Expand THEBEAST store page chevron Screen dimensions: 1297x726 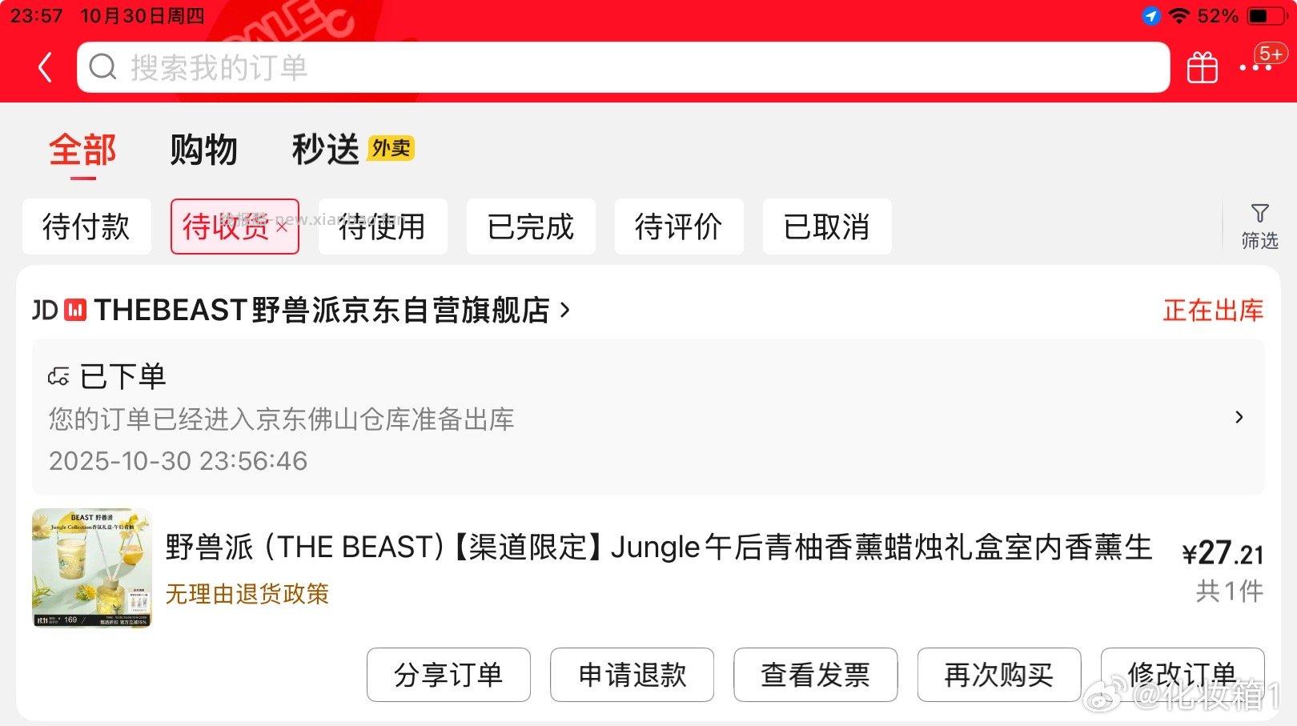564,310
